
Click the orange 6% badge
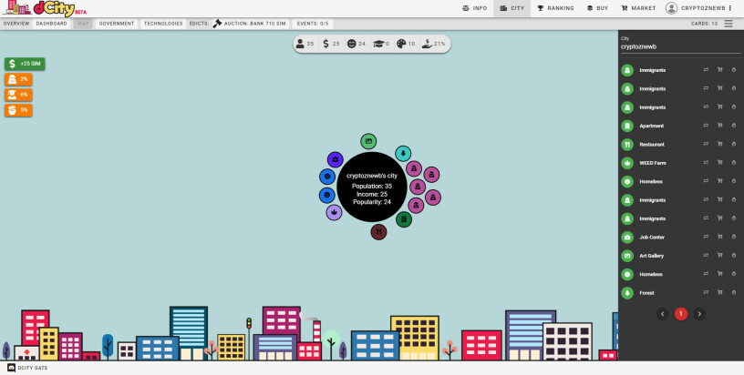pyautogui.click(x=18, y=95)
